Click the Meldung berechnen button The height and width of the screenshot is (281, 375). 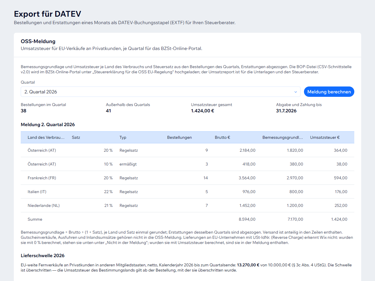[x=329, y=92]
